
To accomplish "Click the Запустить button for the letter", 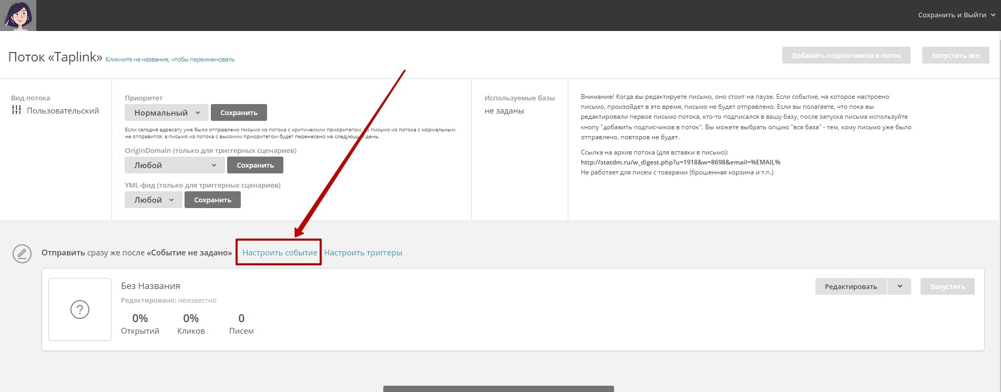I will [x=947, y=287].
